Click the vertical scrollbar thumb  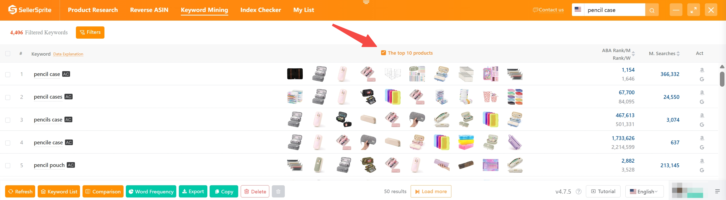click(x=722, y=79)
